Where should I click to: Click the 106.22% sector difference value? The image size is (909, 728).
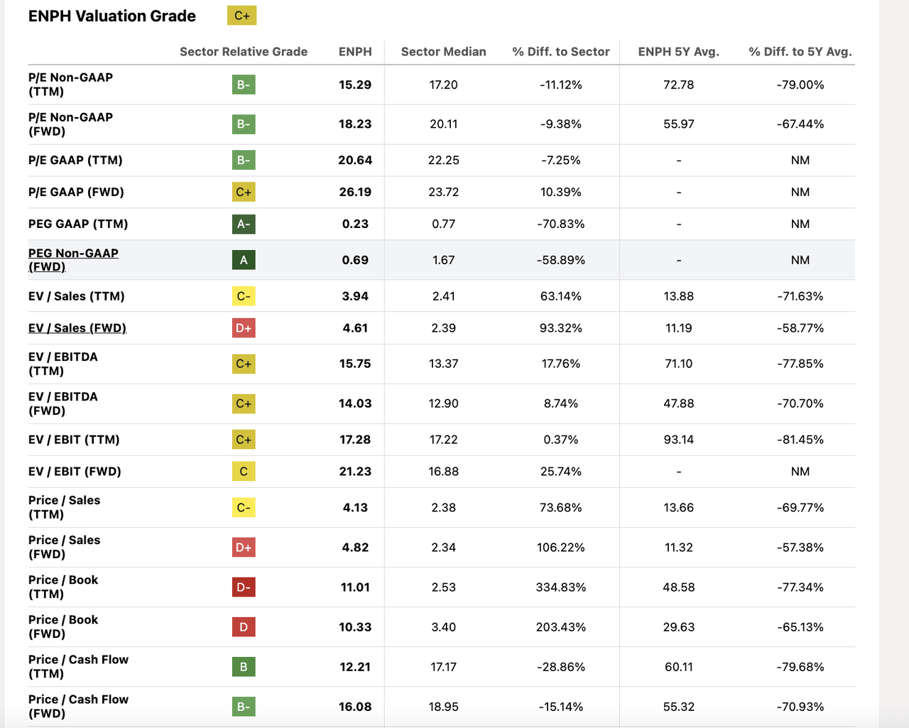(x=561, y=548)
